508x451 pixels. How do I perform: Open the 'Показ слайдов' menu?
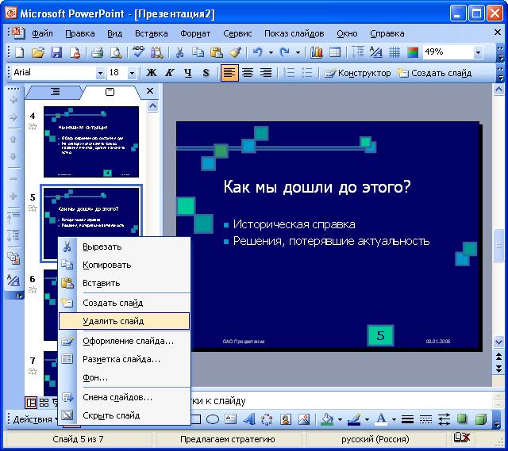pos(294,33)
